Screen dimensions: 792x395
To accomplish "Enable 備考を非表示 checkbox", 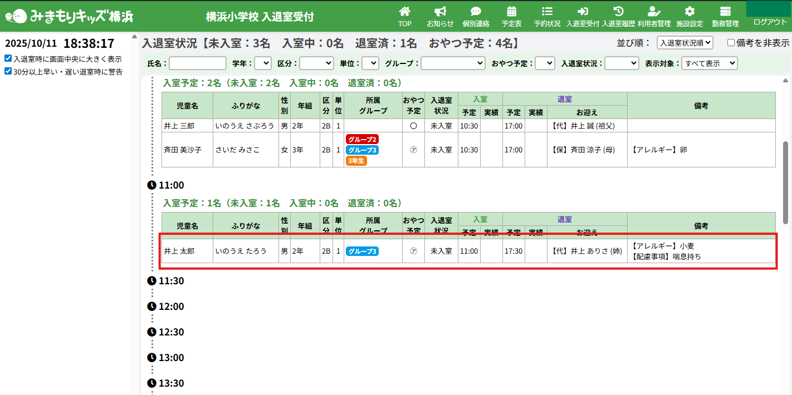I will click(x=731, y=43).
